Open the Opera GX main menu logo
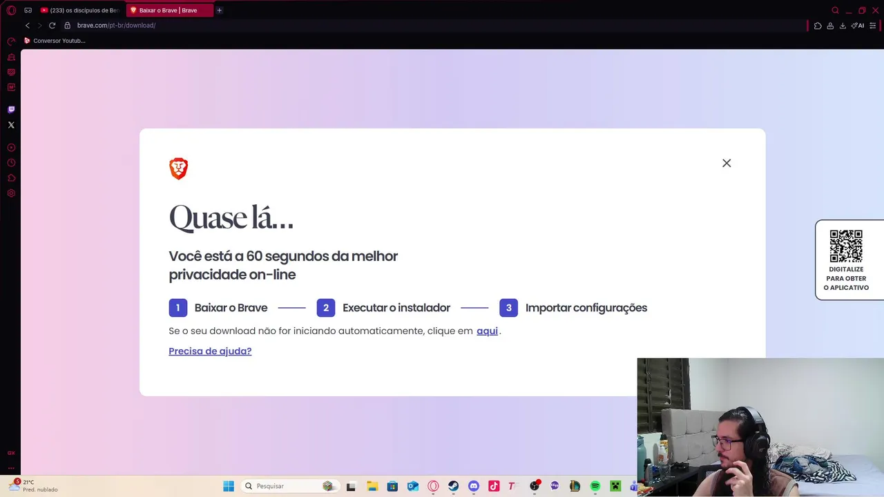 pyautogui.click(x=11, y=10)
